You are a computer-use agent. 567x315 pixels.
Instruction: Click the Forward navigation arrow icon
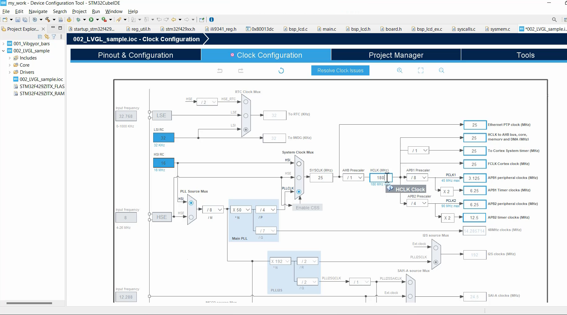187,20
